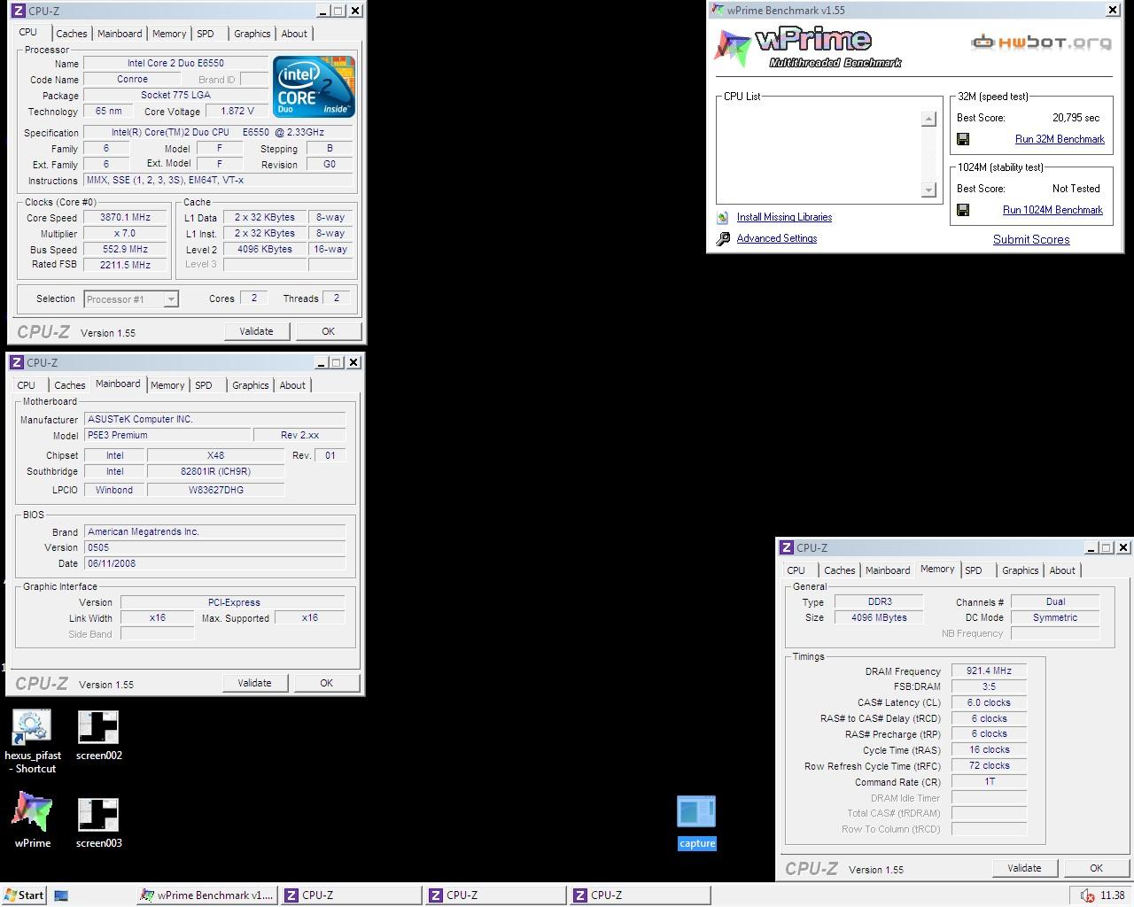Open the Advanced Settings link

777,238
